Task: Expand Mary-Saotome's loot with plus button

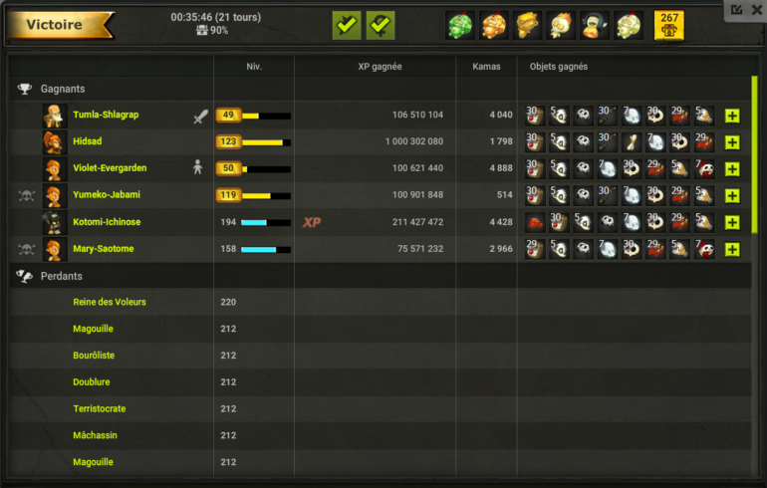Action: click(x=732, y=249)
